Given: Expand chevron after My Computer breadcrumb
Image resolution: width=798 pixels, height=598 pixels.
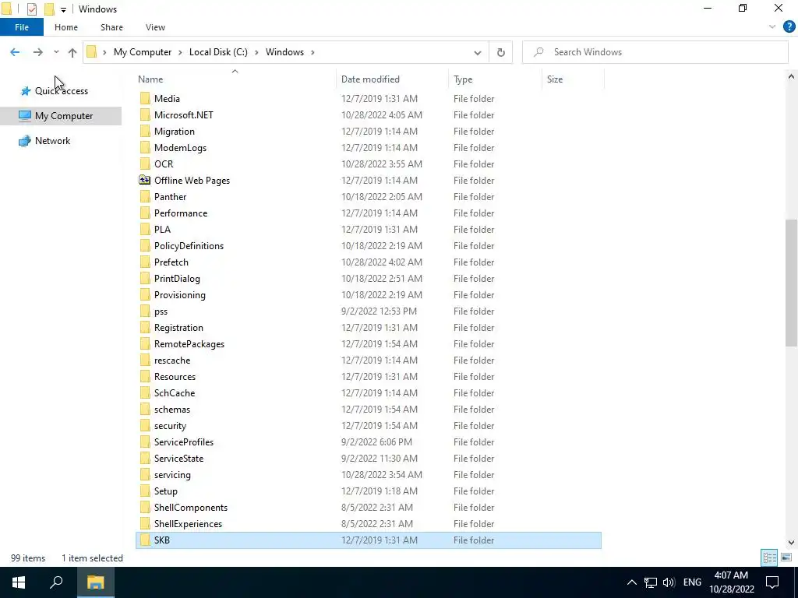Looking at the screenshot, I should click(180, 52).
